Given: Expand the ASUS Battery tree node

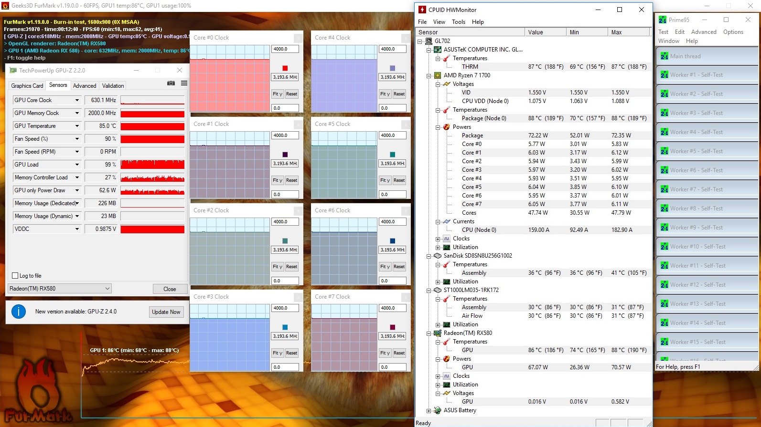Looking at the screenshot, I should pyautogui.click(x=429, y=410).
